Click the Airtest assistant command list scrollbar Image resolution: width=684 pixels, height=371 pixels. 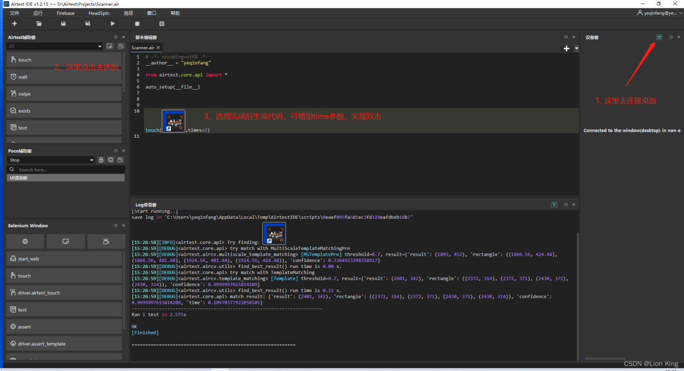[125, 72]
